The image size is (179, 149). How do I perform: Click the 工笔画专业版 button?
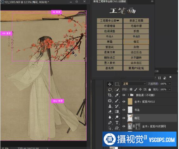pyautogui.click(x=110, y=21)
